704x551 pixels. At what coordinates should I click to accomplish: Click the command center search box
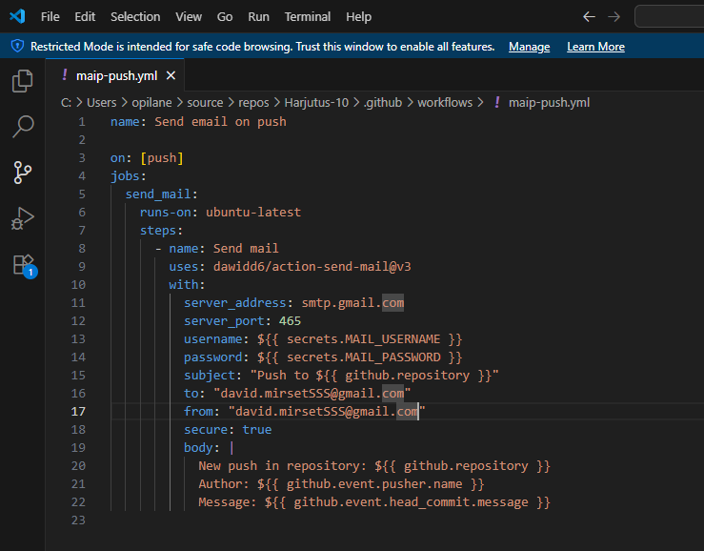click(670, 17)
